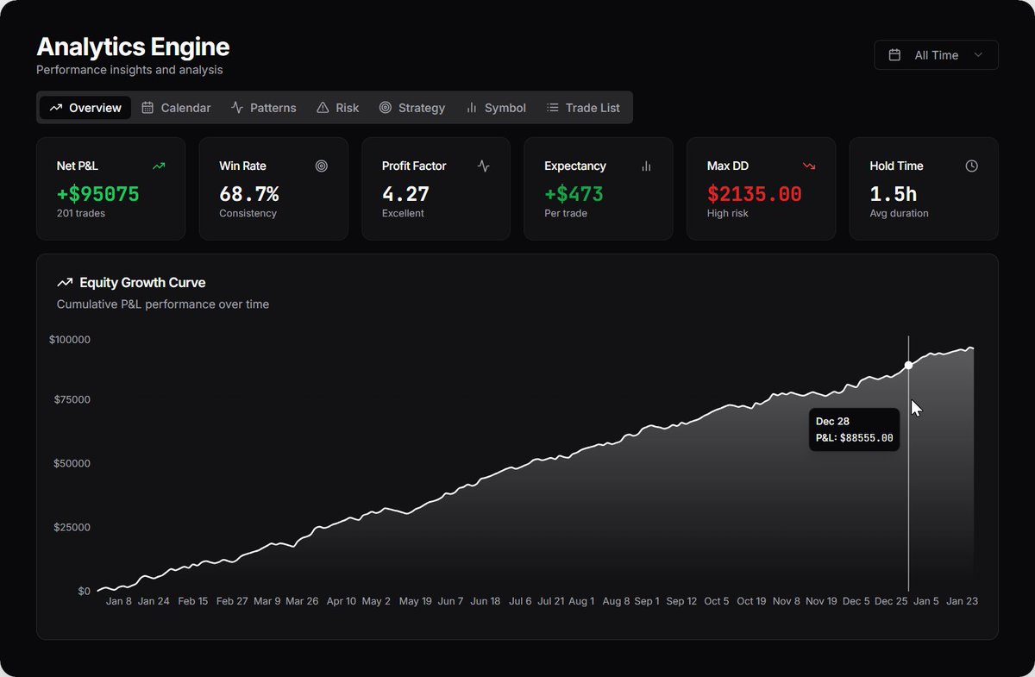The height and width of the screenshot is (677, 1035).
Task: Click the $75000 y-axis label
Action: pos(72,399)
